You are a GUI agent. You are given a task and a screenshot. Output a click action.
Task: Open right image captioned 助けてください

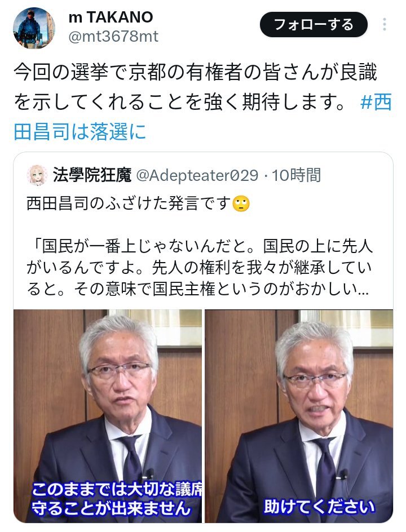click(299, 416)
